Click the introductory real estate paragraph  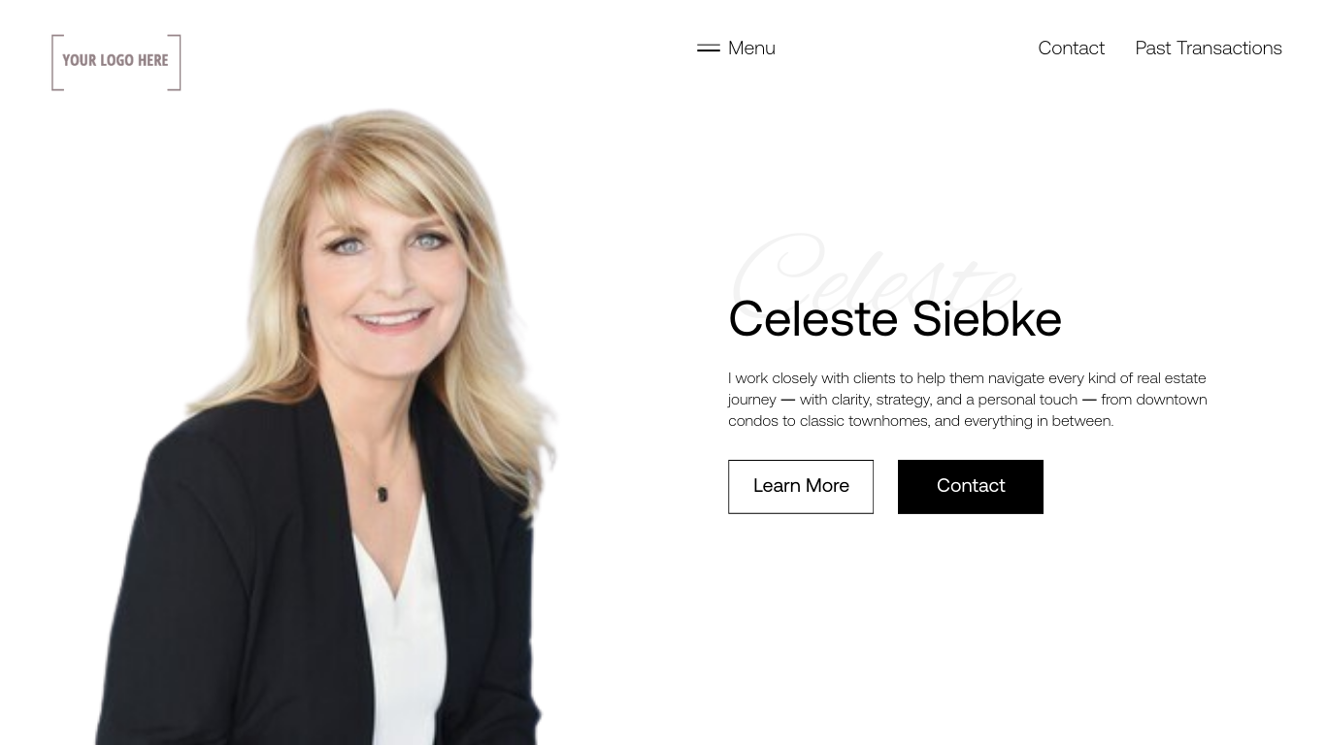968,399
